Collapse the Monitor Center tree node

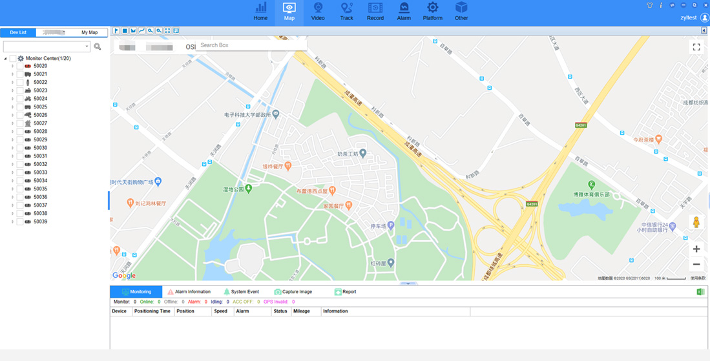point(6,59)
